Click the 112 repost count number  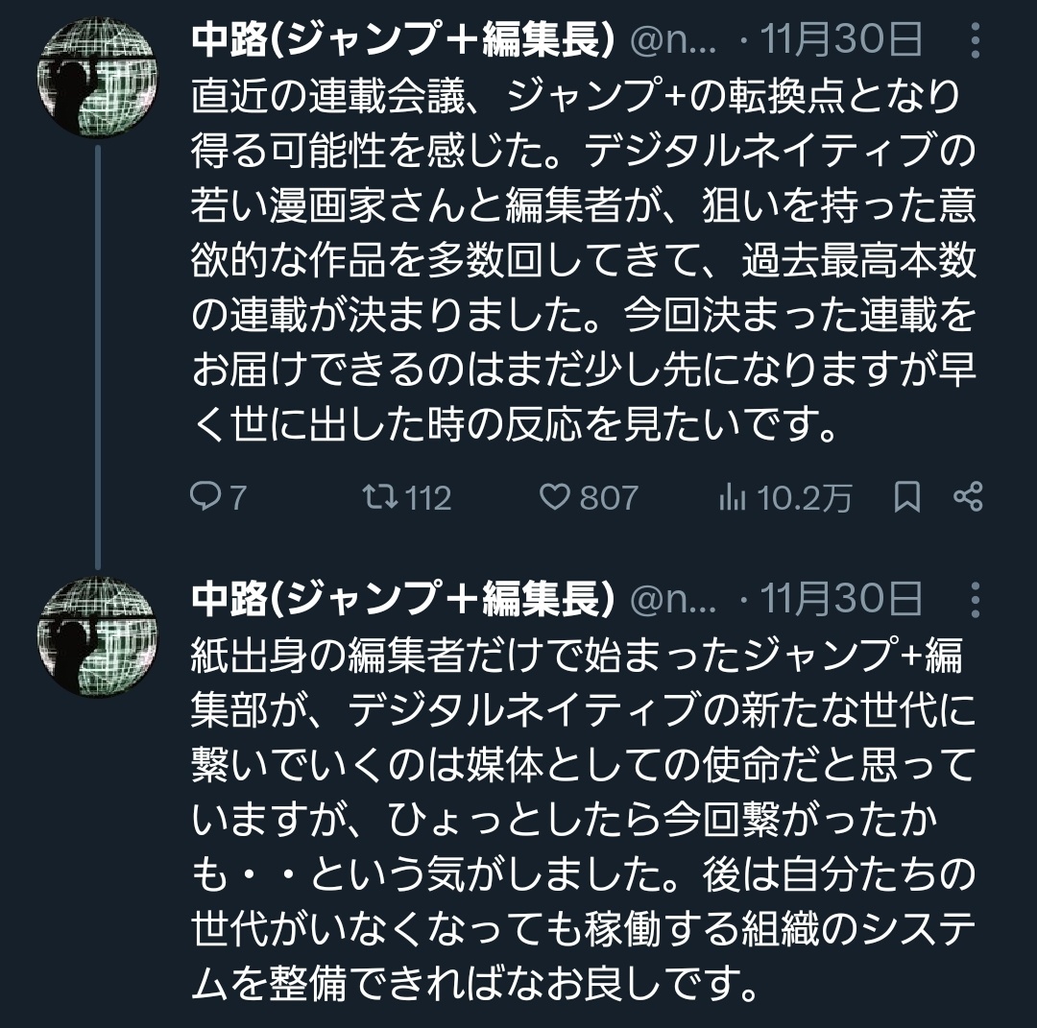pyautogui.click(x=427, y=497)
